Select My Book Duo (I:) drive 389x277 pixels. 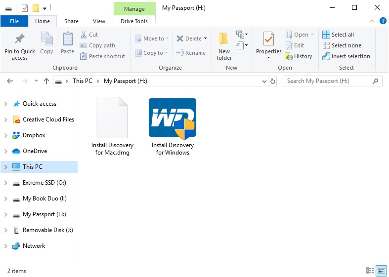click(44, 198)
